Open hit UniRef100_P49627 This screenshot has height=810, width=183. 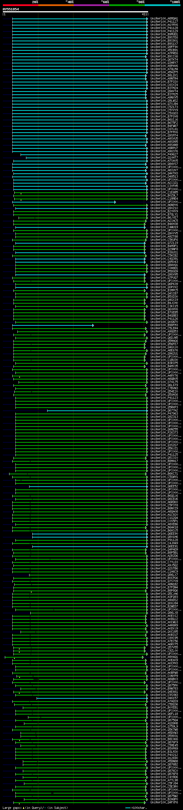click(164, 154)
